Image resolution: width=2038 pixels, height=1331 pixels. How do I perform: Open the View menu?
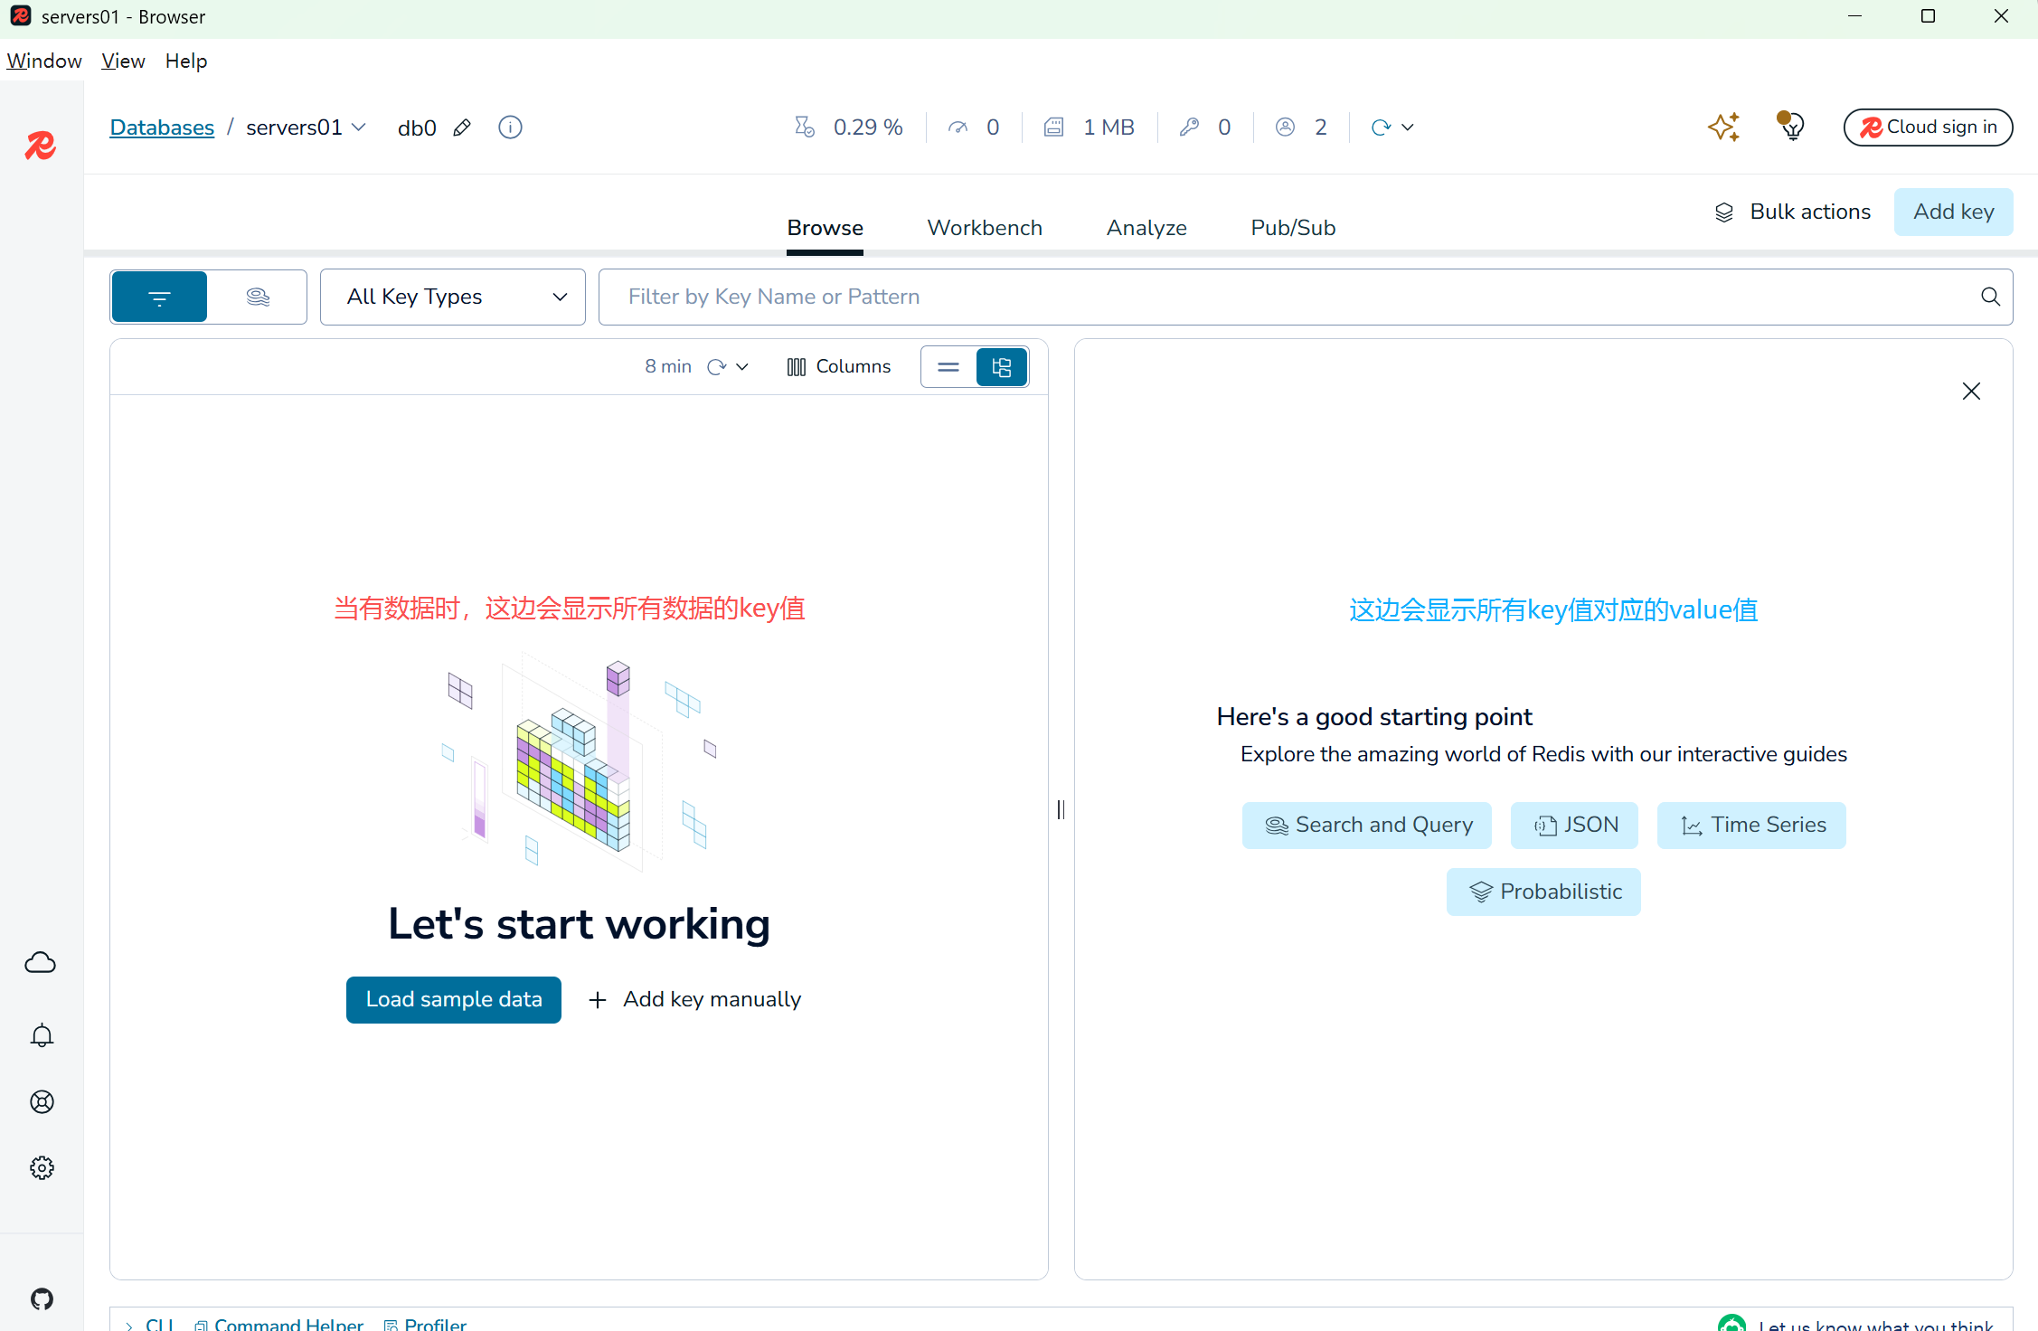coord(123,61)
